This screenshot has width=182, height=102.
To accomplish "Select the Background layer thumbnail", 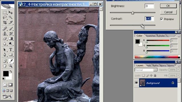I will [x=142, y=83].
